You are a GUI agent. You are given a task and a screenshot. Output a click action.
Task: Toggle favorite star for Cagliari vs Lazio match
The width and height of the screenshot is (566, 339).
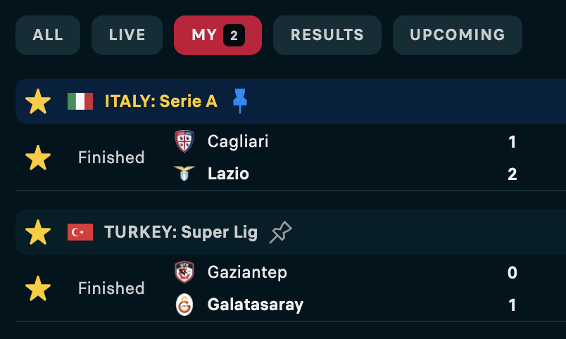click(38, 158)
